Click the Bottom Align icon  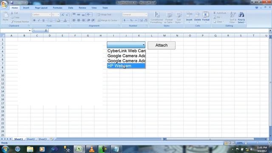(83, 14)
